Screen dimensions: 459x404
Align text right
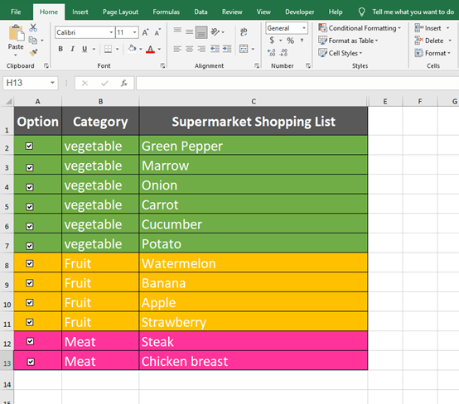(x=201, y=49)
